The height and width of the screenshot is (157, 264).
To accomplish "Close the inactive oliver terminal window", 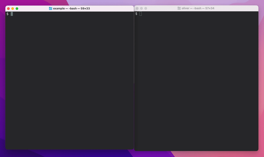I will click(137, 8).
